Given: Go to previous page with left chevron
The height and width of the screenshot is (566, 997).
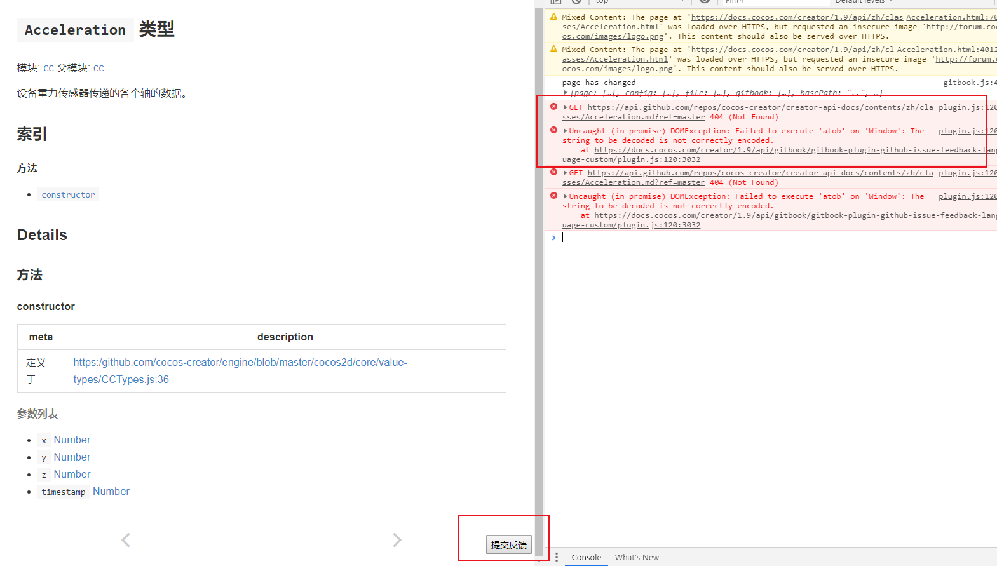Looking at the screenshot, I should click(x=126, y=540).
